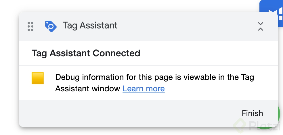Click the six-dot drag handle
Viewport: 283px width, 135px height.
tap(30, 26)
